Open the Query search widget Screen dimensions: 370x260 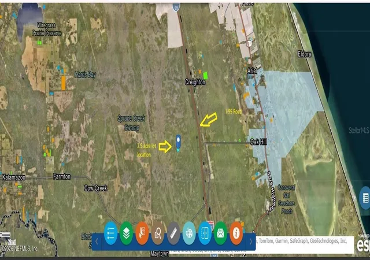click(x=158, y=233)
